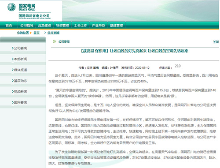Click the 国网四川省电力公司 company name logo

click(x=35, y=16)
